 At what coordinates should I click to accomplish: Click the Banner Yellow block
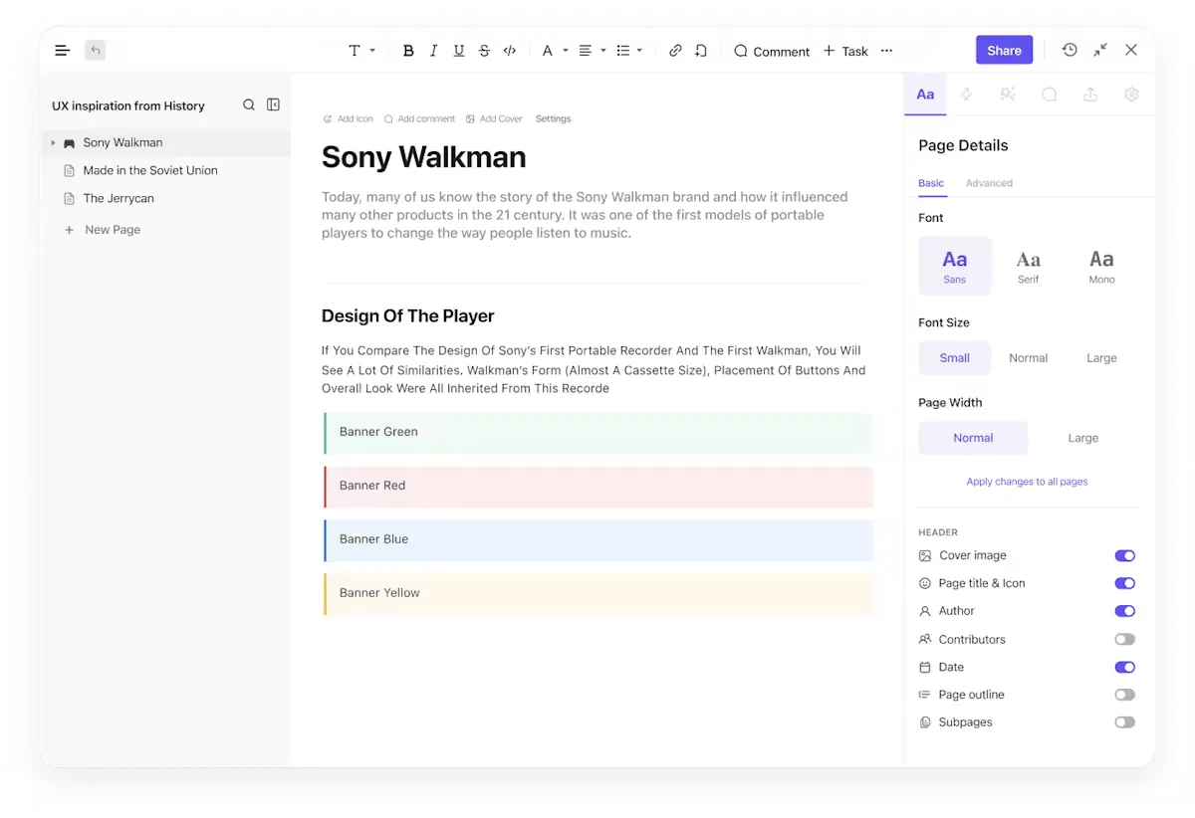tap(597, 593)
